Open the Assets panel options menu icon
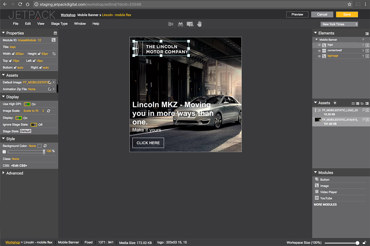This screenshot has height=246, width=370. (367, 104)
